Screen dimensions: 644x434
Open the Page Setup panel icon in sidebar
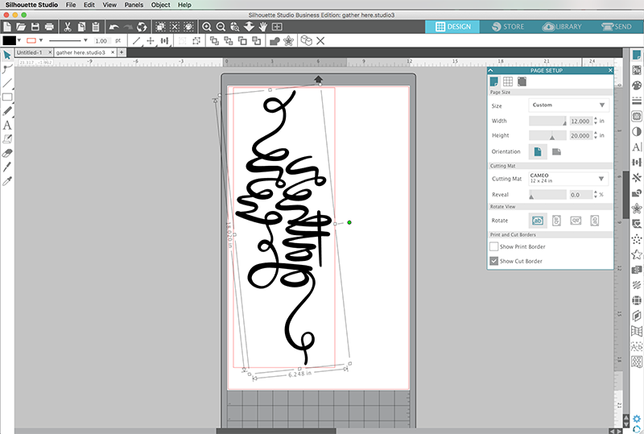pos(637,55)
